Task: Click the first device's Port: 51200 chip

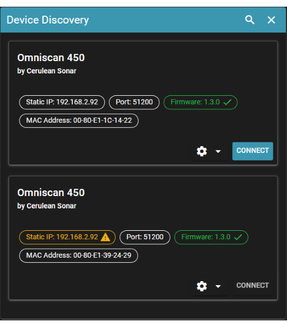Action: [x=134, y=103]
